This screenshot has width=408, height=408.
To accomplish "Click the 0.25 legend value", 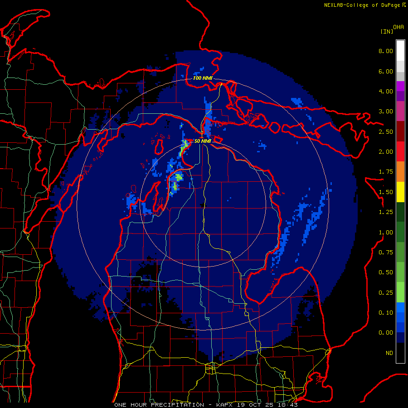I will pyautogui.click(x=386, y=293).
